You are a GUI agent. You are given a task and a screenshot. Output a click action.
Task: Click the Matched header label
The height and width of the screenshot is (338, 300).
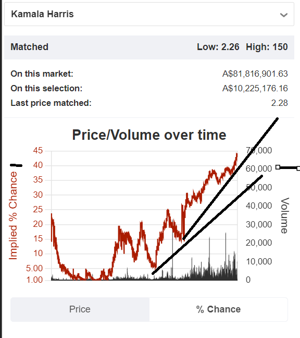30,47
